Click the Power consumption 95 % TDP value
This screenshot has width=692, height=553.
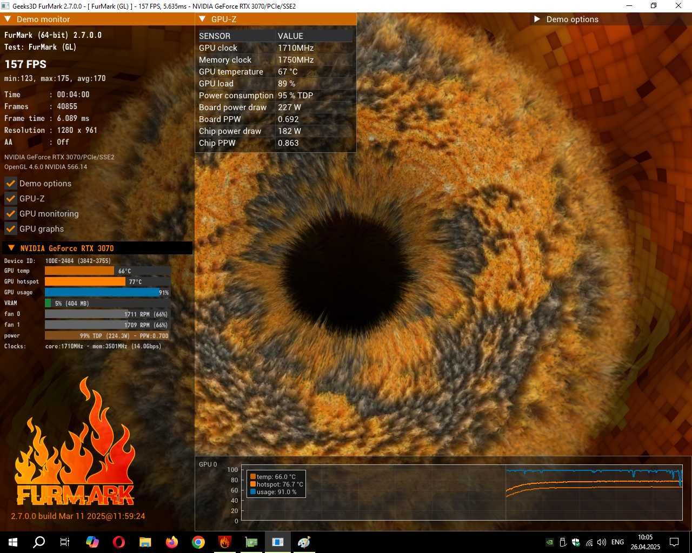(296, 96)
